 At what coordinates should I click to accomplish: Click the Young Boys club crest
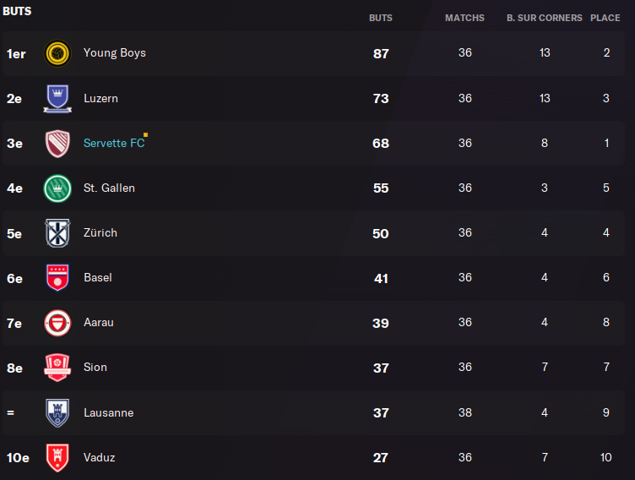(x=57, y=53)
